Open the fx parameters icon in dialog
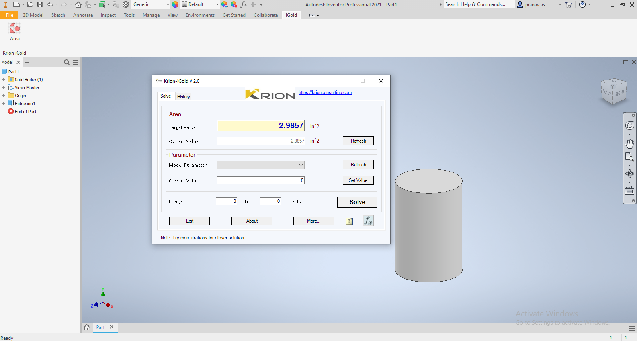This screenshot has width=637, height=341. pyautogui.click(x=368, y=221)
